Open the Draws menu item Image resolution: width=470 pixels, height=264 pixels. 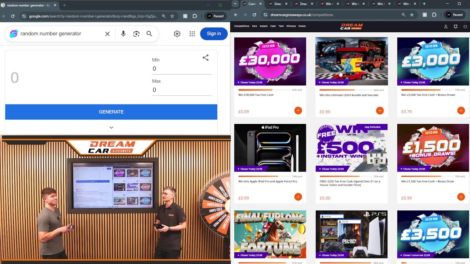pyautogui.click(x=302, y=26)
